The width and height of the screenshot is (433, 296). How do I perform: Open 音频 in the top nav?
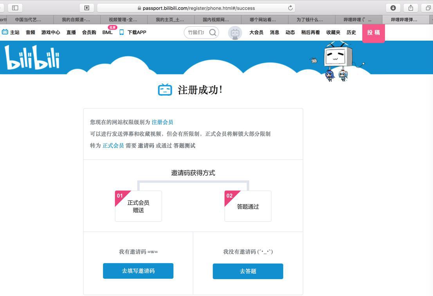[31, 32]
